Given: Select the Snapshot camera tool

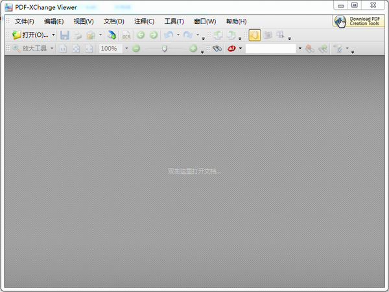Looking at the screenshot, I should pyautogui.click(x=268, y=35).
